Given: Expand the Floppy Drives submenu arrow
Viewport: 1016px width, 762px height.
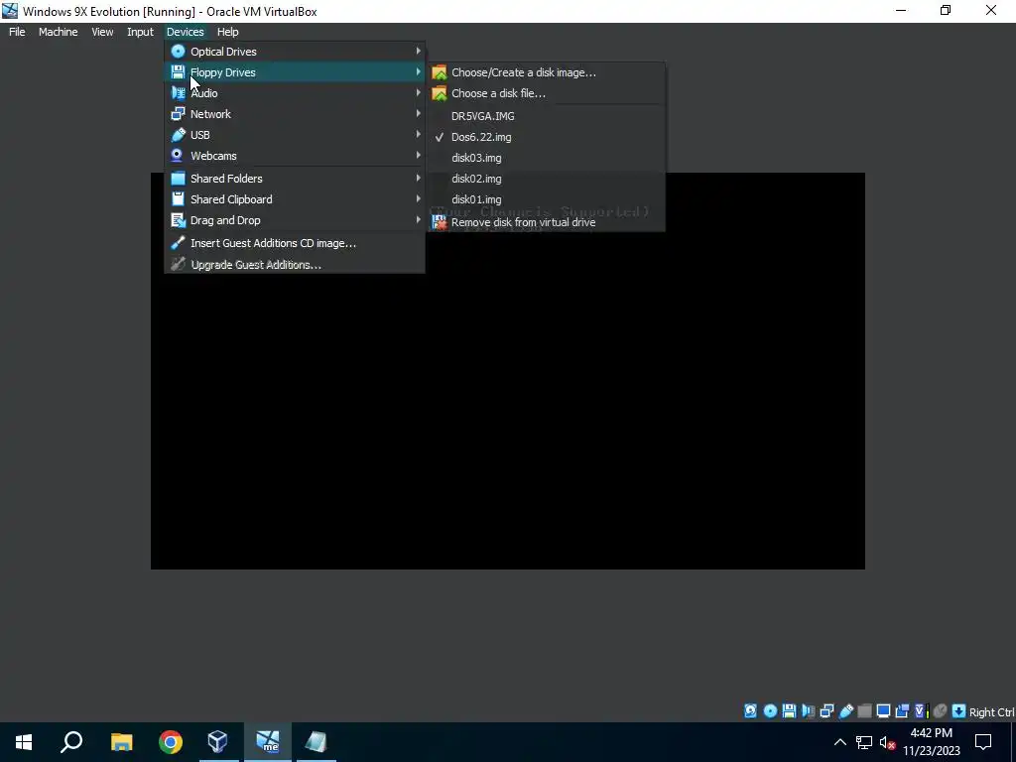Looking at the screenshot, I should point(418,71).
